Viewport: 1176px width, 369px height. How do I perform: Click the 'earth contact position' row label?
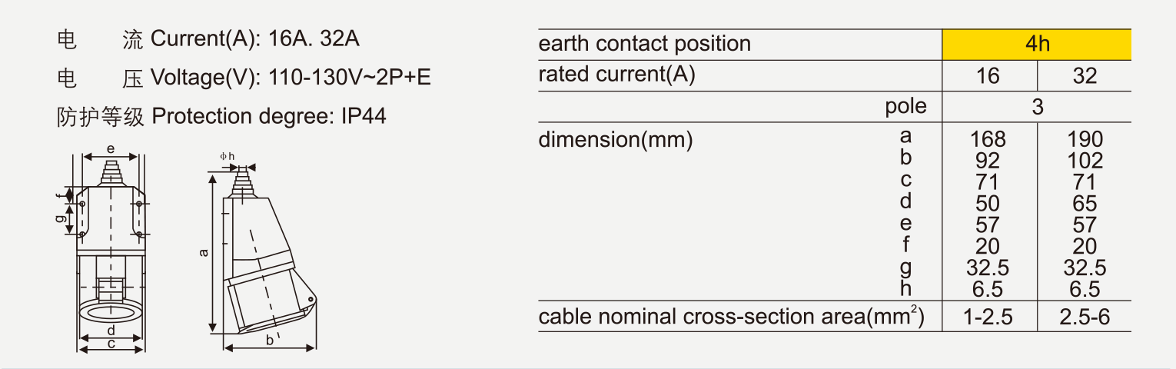[644, 44]
